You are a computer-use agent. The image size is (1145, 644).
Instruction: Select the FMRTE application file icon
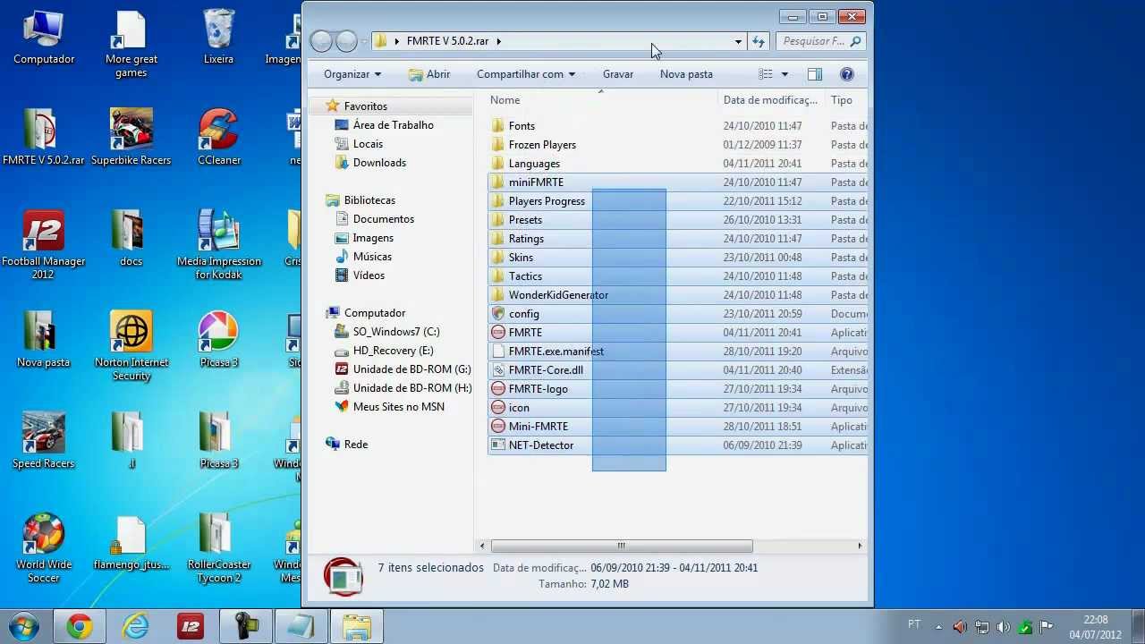(499, 333)
